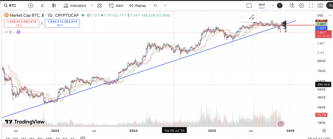Viewport: 333px width, 139px height.
Task: Open the D interval selector
Action: tap(42, 6)
